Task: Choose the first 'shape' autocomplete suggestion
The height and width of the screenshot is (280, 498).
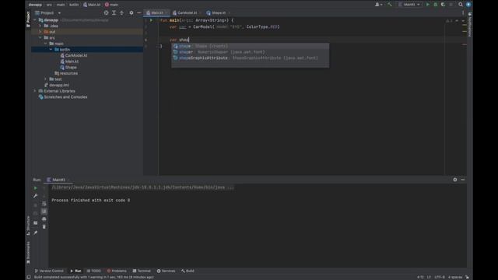Action: (251, 46)
